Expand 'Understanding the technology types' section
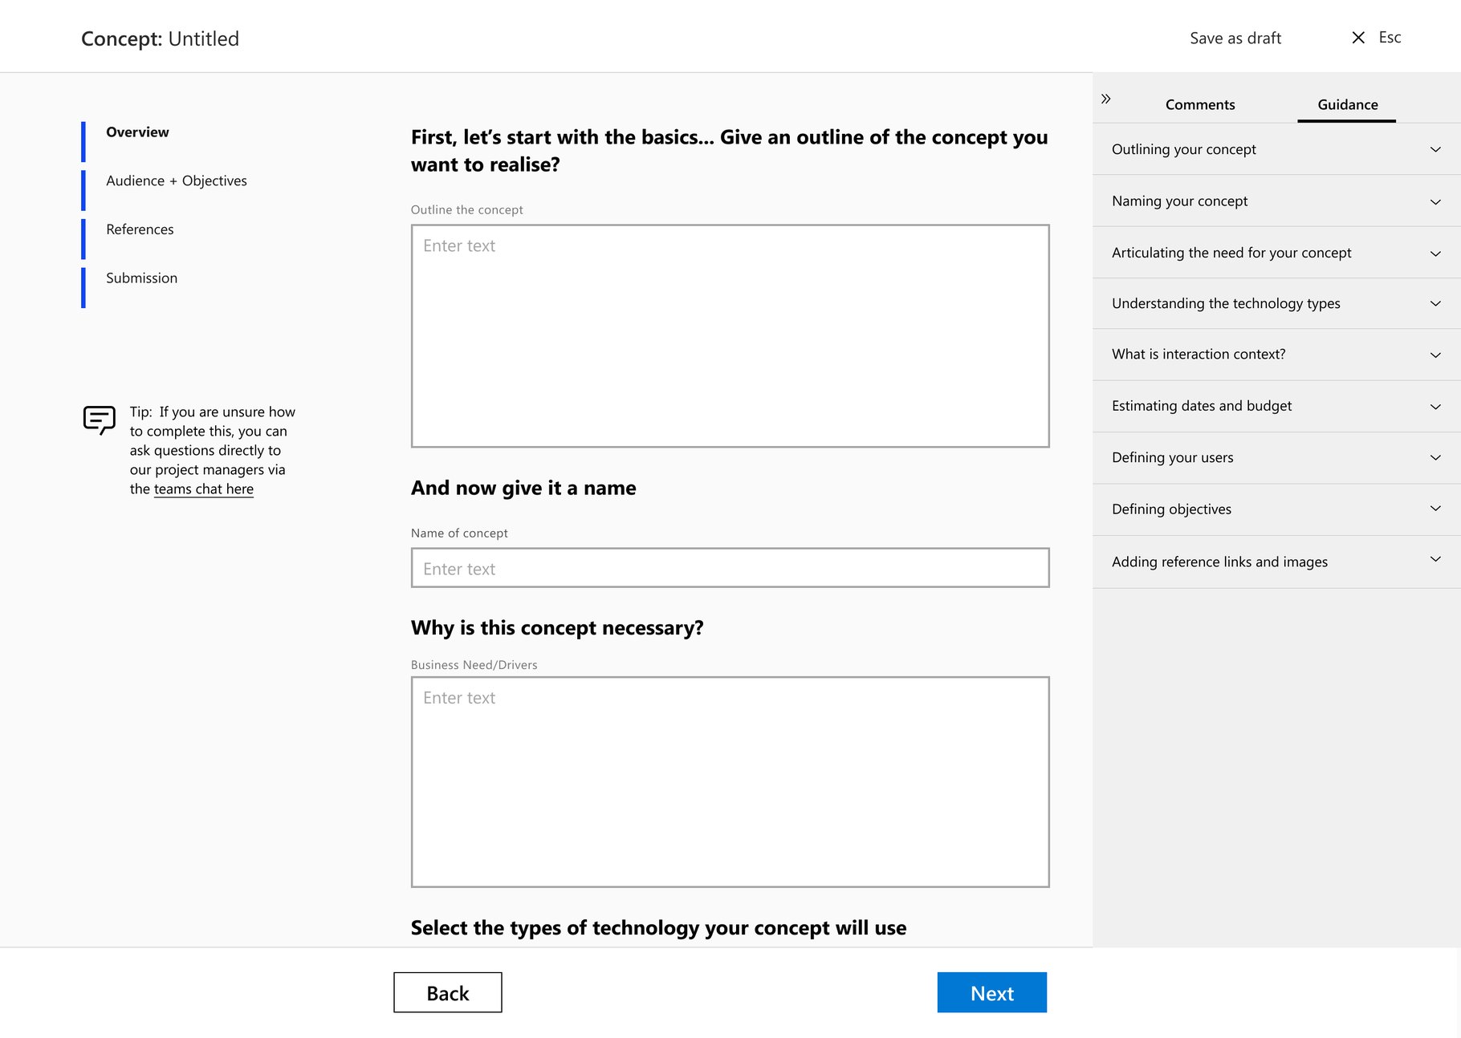 (x=1276, y=303)
